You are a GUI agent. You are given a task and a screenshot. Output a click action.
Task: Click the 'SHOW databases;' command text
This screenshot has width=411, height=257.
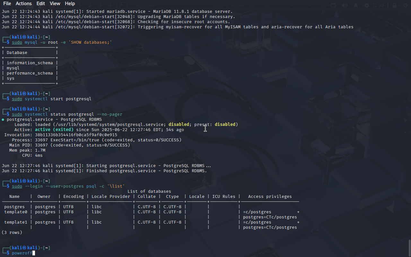pyautogui.click(x=90, y=42)
